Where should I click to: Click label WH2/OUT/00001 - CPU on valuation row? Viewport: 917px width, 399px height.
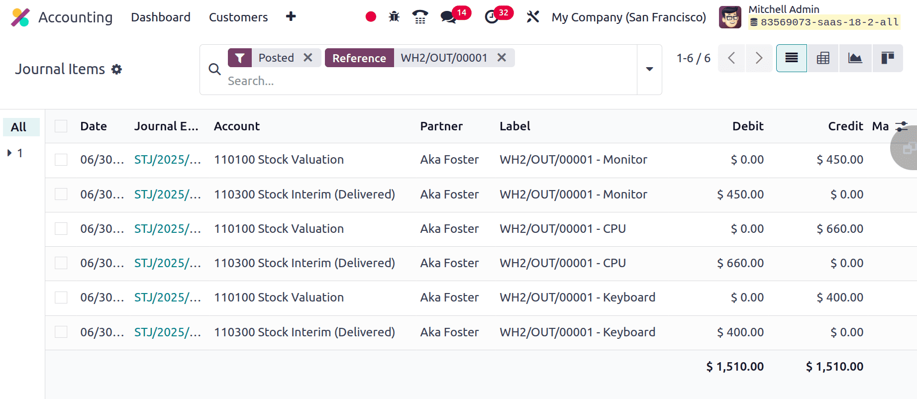pos(563,228)
